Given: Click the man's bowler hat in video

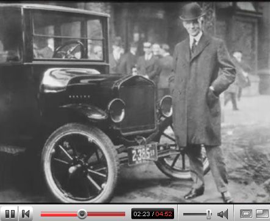Looking at the screenshot, I should pyautogui.click(x=192, y=12).
